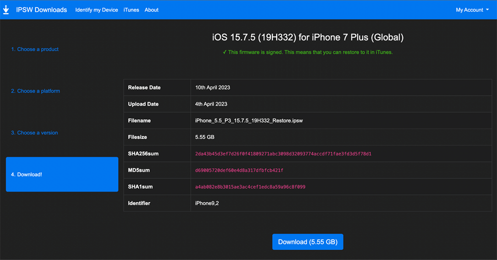This screenshot has width=497, height=260.
Task: Click the SHA1sum hash value
Action: [250, 187]
